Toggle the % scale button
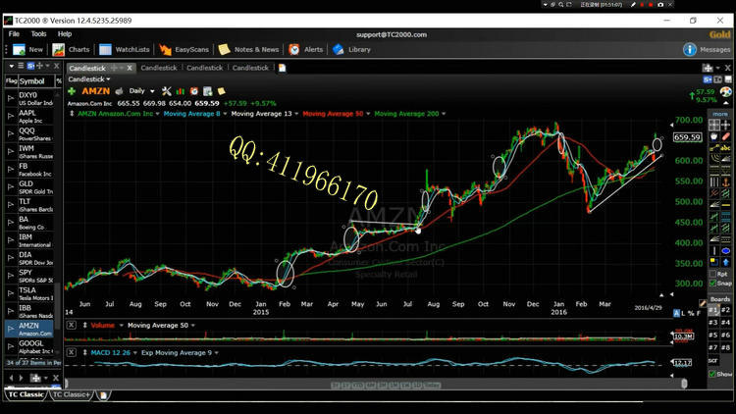 tap(691, 313)
